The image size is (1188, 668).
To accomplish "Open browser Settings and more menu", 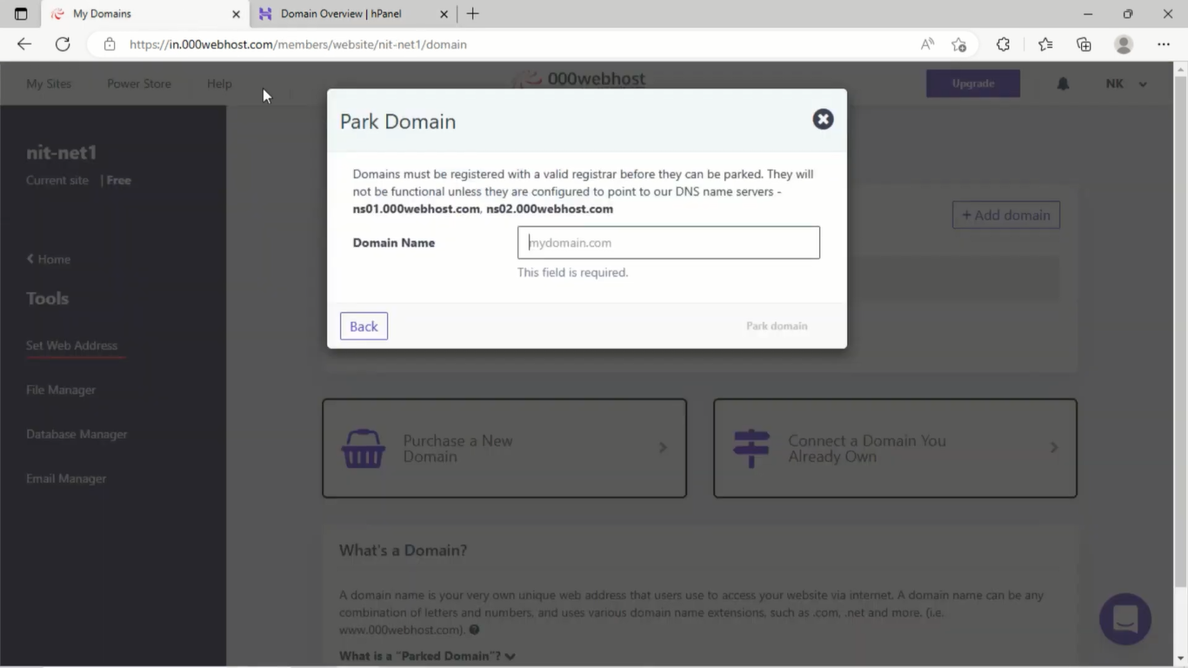I will coord(1164,44).
